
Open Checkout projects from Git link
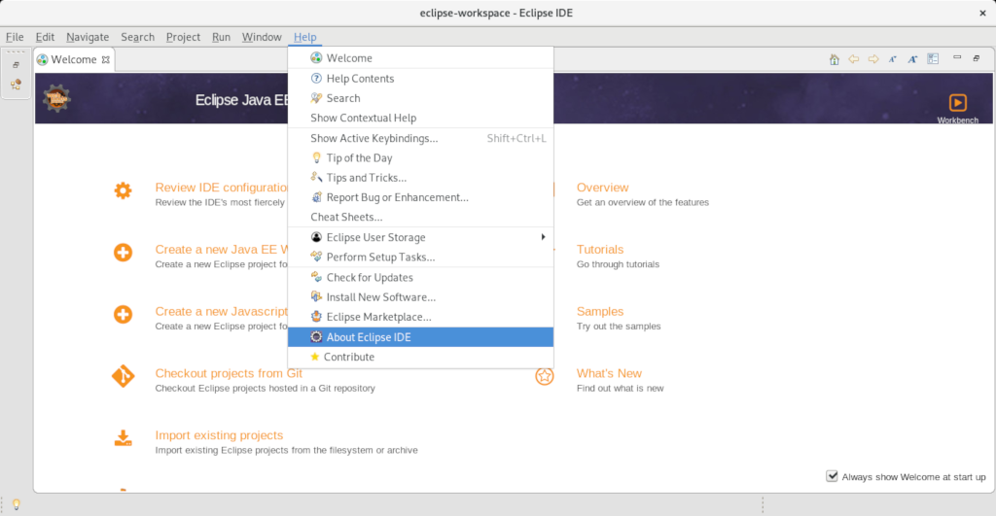coord(229,373)
